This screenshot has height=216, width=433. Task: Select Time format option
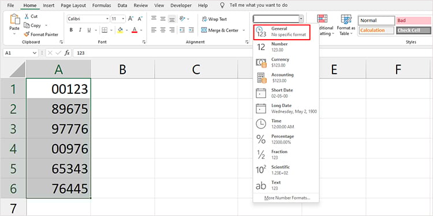(x=286, y=124)
